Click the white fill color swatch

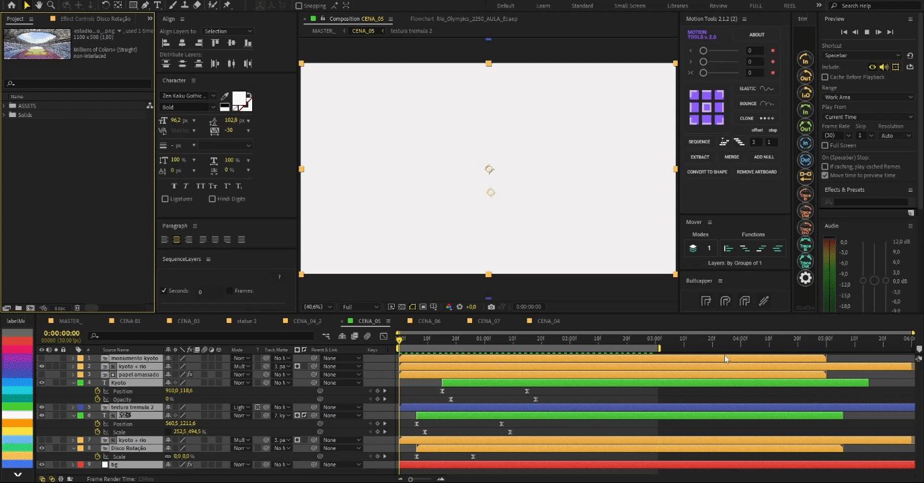[x=239, y=99]
